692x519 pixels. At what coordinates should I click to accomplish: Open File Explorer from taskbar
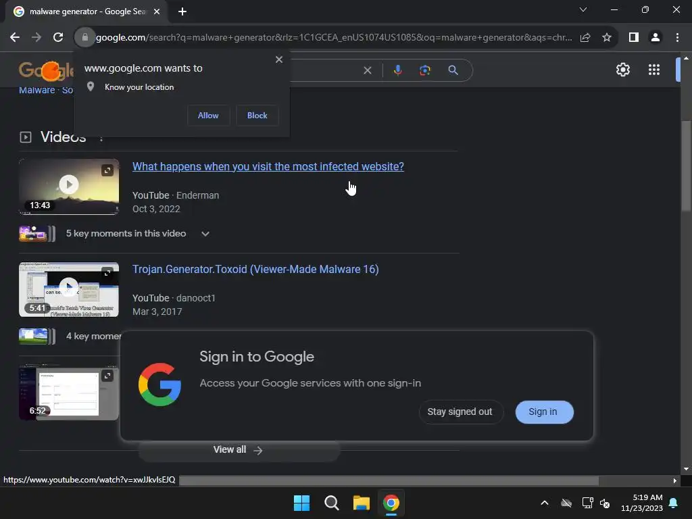[361, 503]
